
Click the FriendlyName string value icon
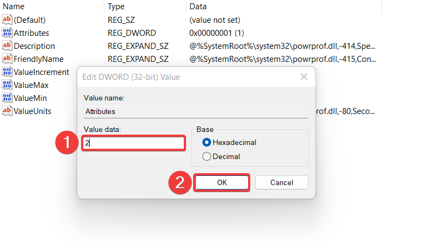7,59
